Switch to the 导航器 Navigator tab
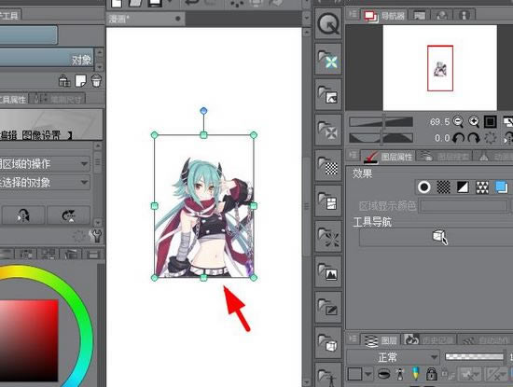This screenshot has width=513, height=387. (x=384, y=15)
